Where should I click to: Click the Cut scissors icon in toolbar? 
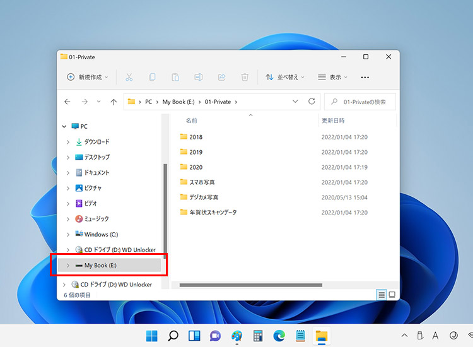tap(129, 77)
